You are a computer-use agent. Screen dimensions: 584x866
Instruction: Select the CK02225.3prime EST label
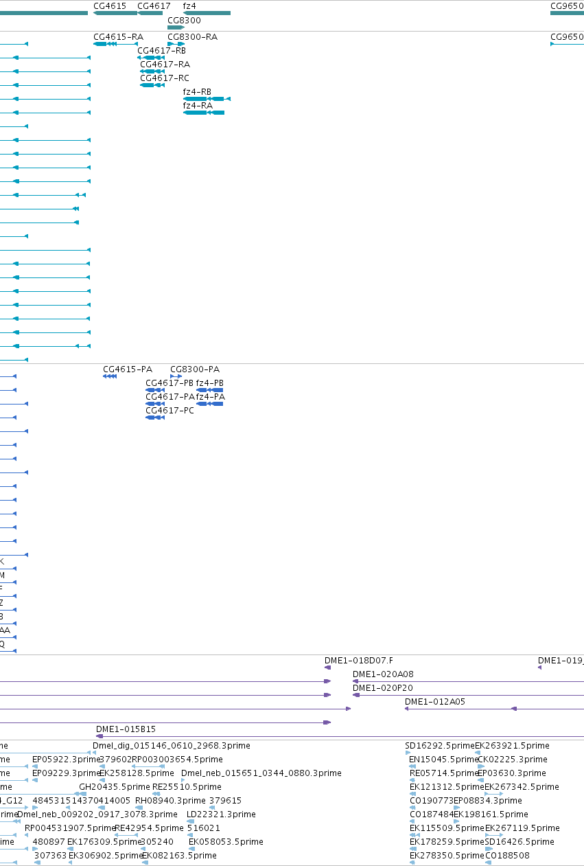coord(513,760)
